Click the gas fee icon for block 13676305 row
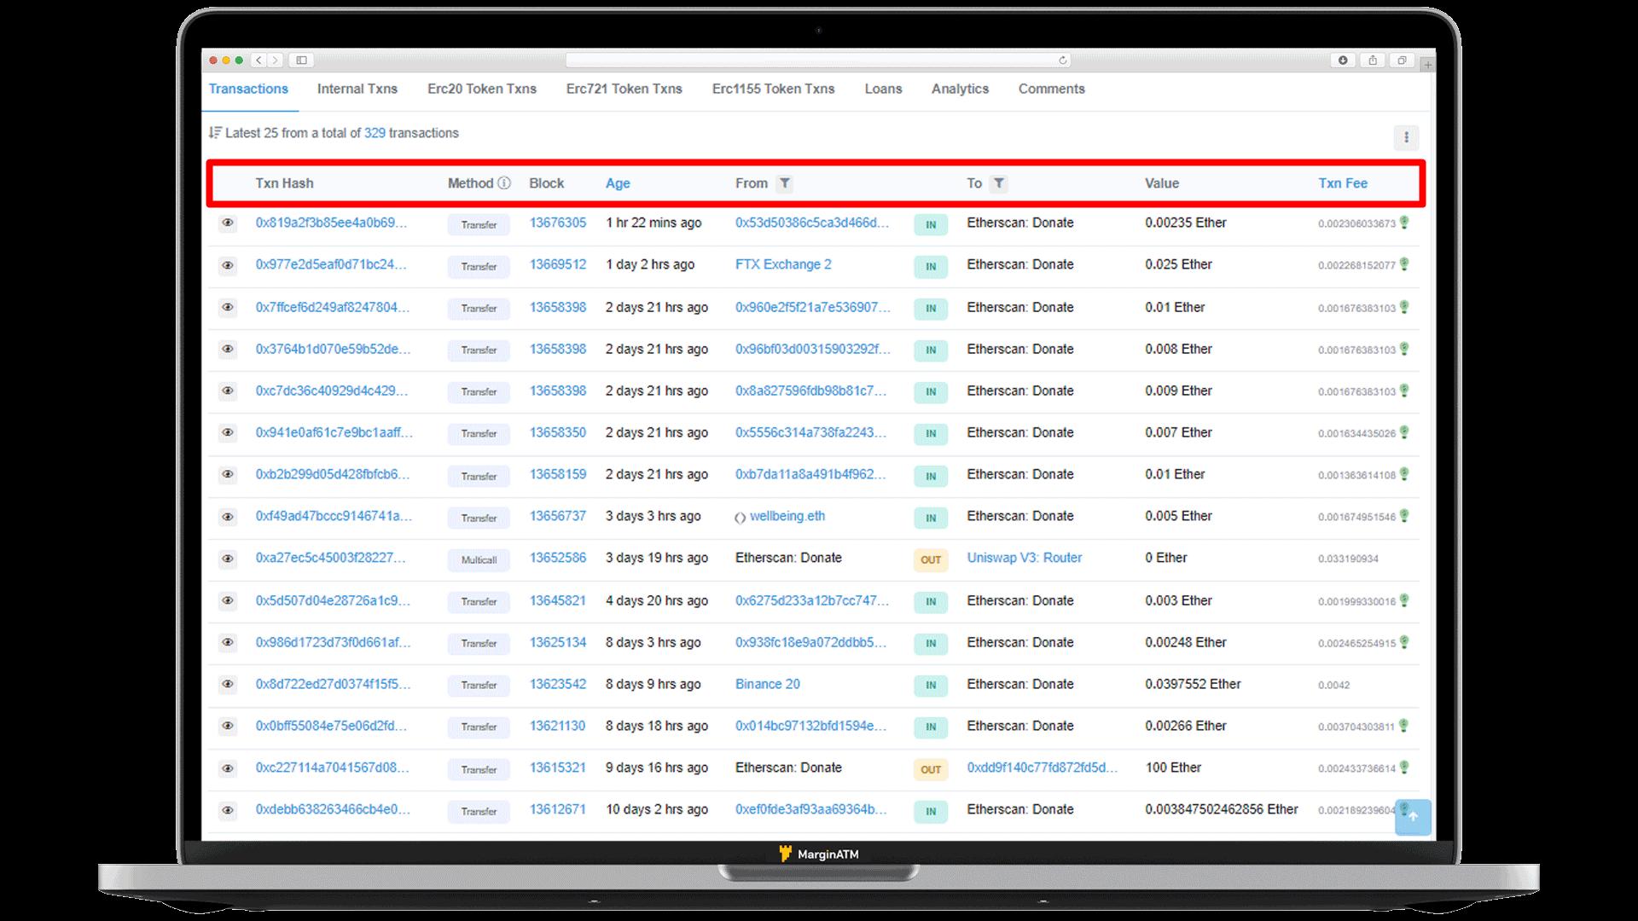Viewport: 1638px width, 921px height. (x=1404, y=223)
